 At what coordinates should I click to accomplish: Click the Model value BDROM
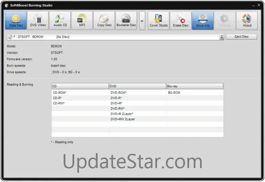[x=56, y=46]
